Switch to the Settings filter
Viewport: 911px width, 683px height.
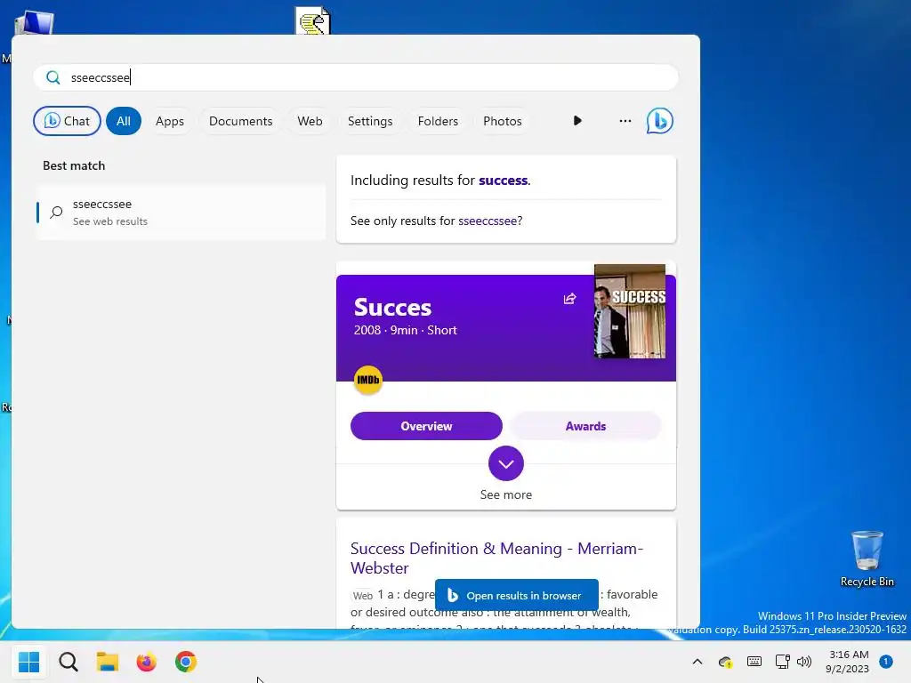click(x=370, y=121)
